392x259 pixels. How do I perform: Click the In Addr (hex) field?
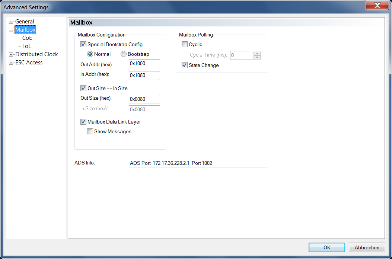point(144,76)
